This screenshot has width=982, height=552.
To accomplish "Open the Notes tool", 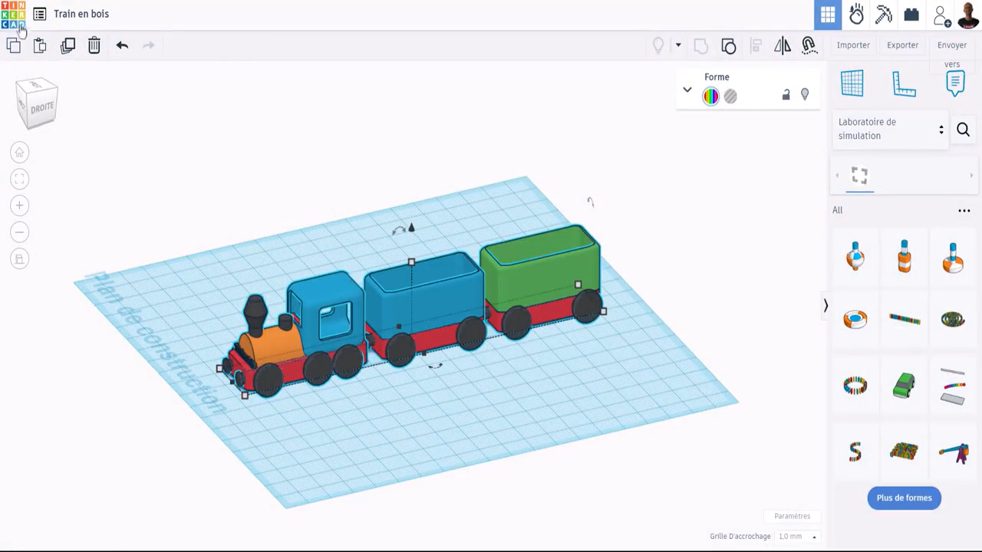I will tap(955, 83).
